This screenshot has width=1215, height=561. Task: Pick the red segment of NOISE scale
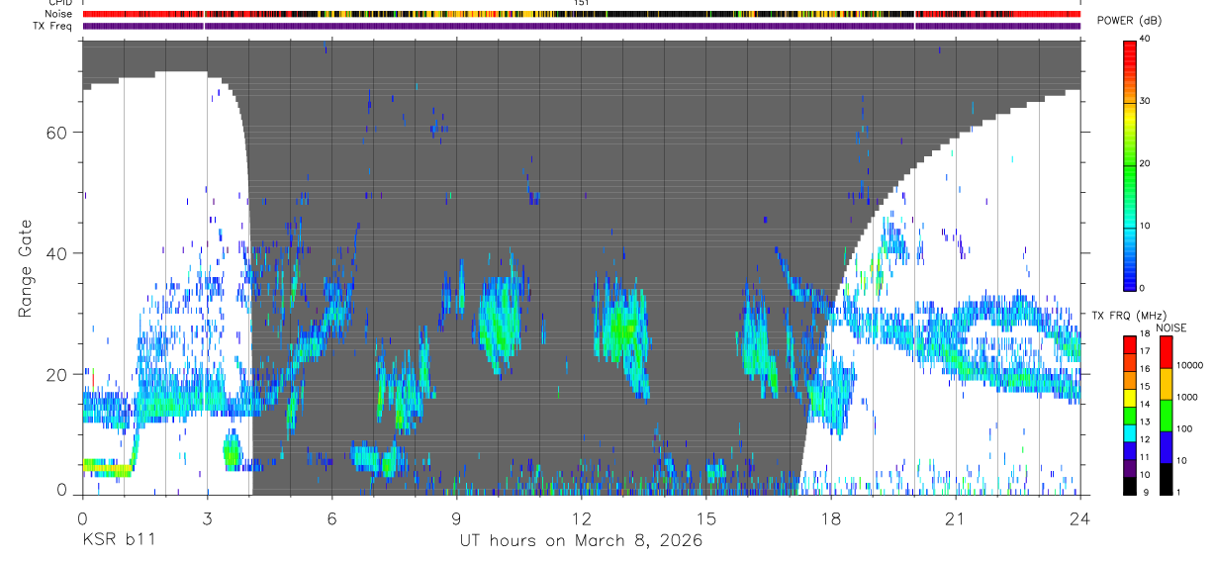click(x=1166, y=352)
